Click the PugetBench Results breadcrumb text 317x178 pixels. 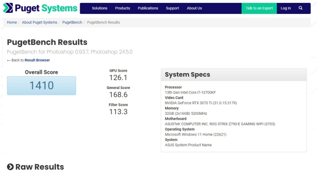[104, 22]
